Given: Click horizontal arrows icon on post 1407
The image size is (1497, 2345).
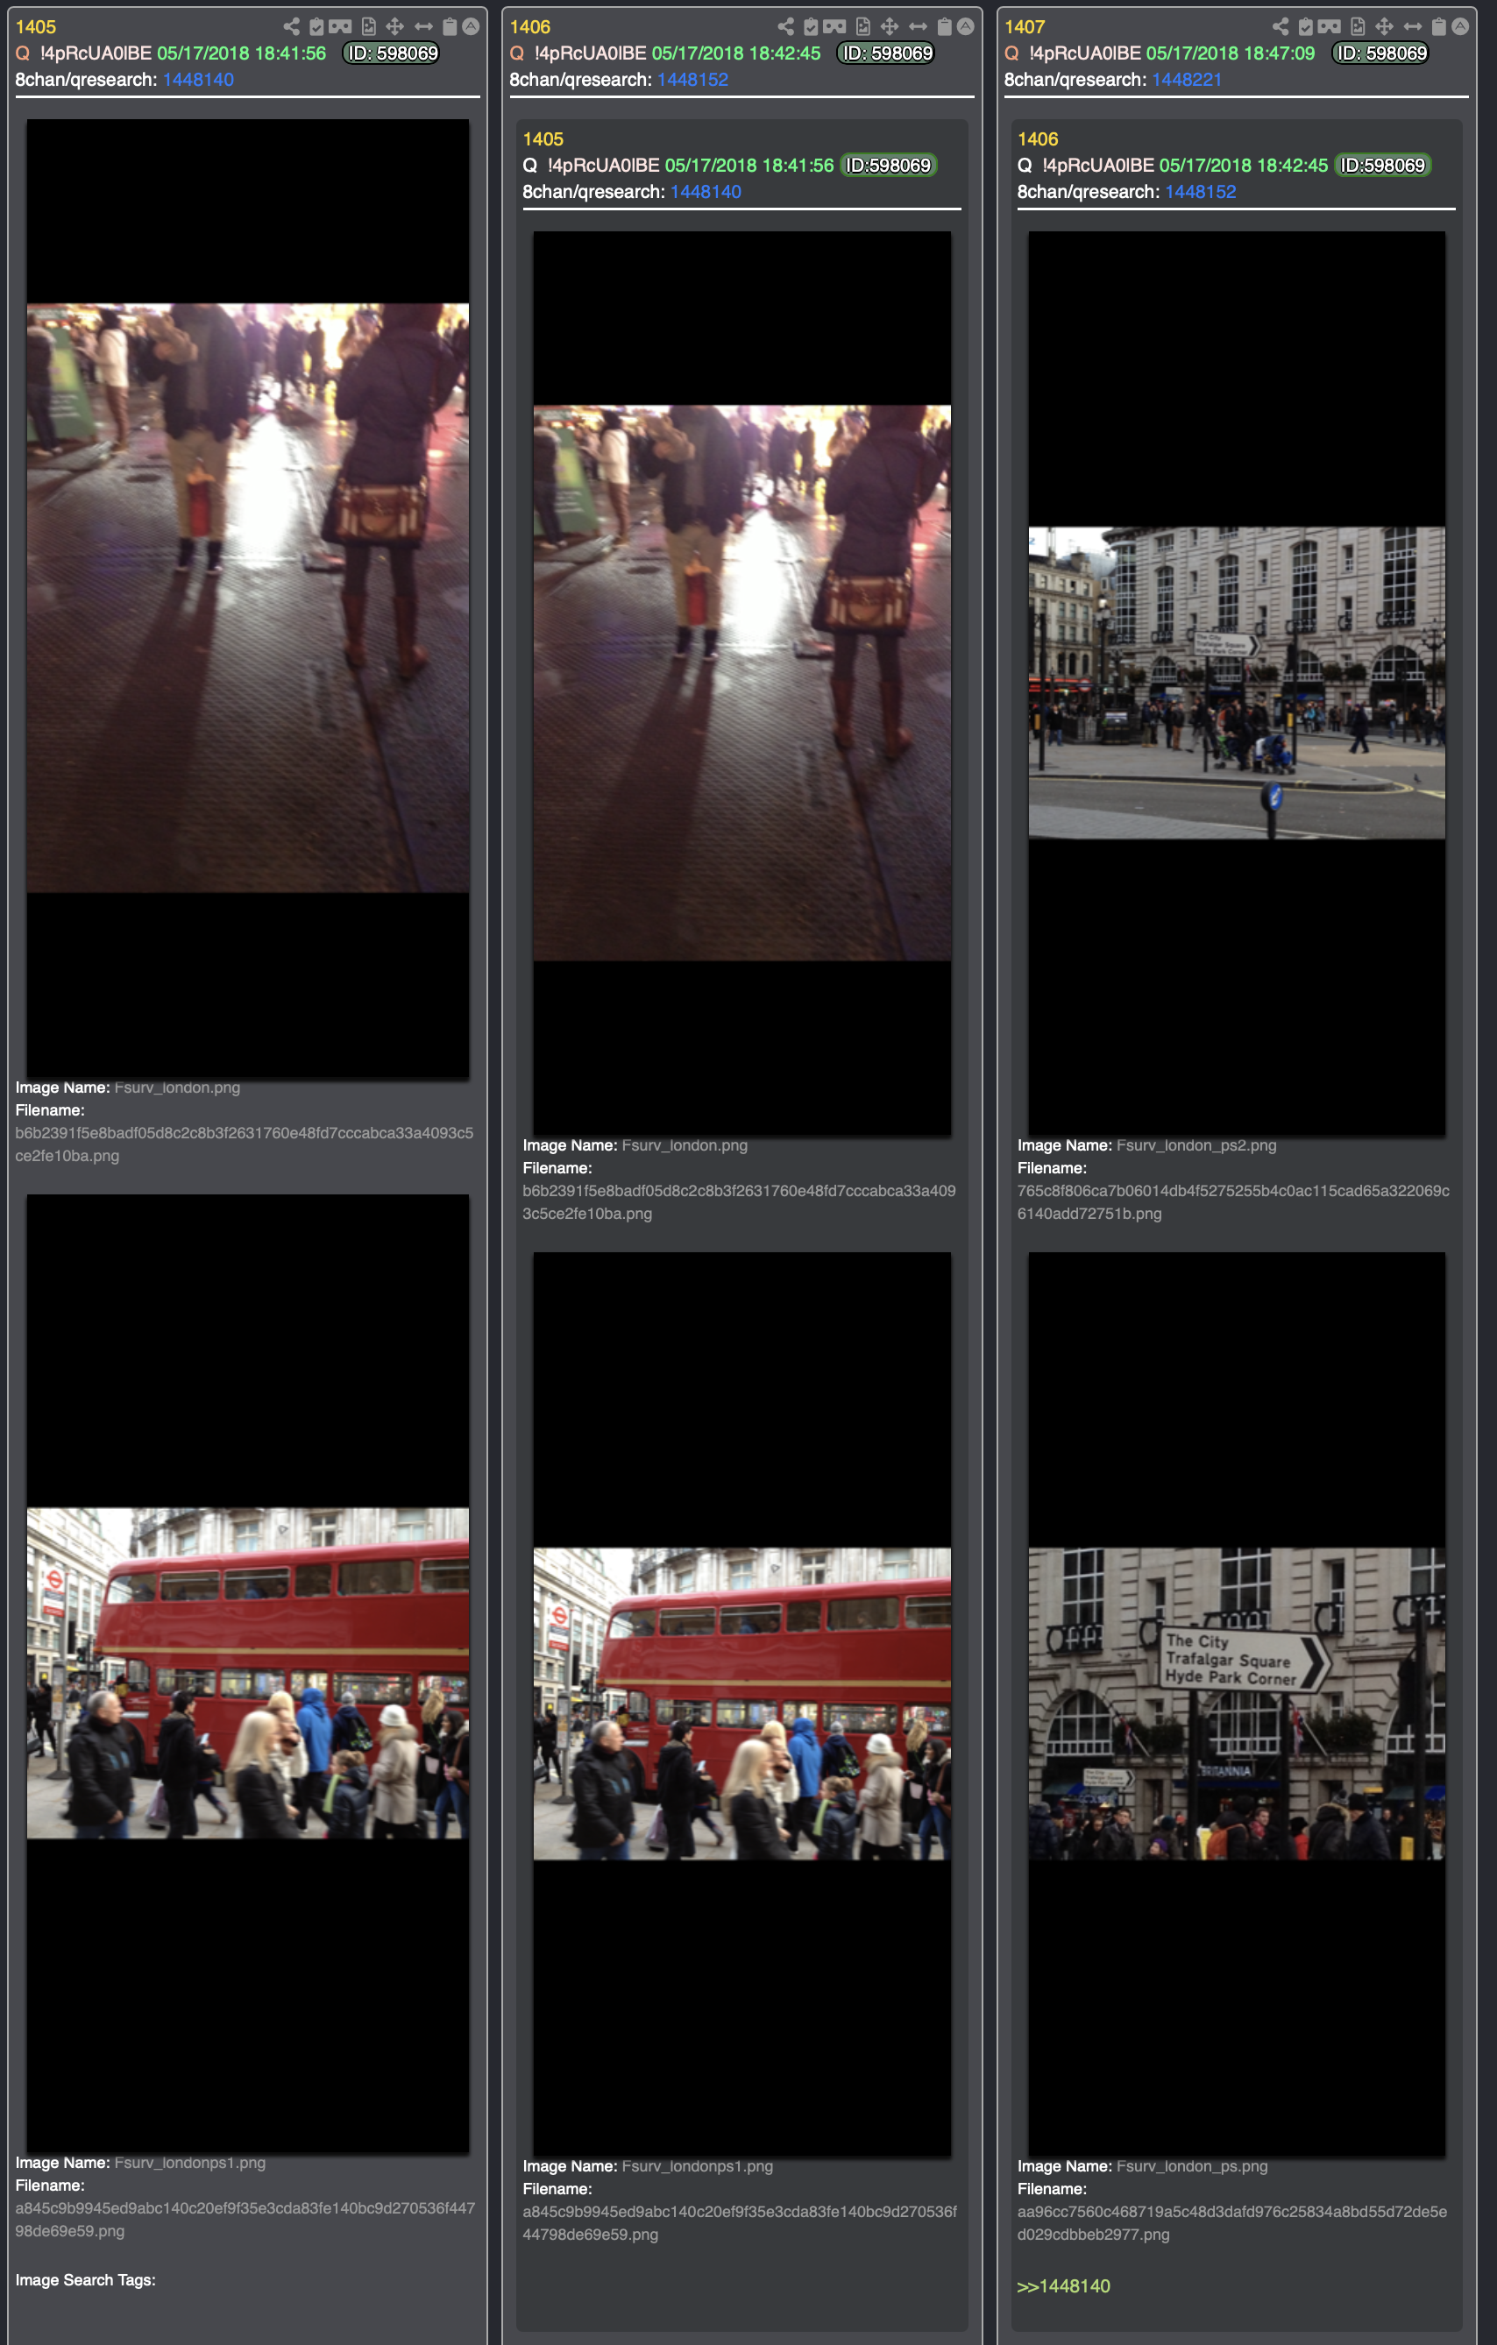Looking at the screenshot, I should point(1412,26).
